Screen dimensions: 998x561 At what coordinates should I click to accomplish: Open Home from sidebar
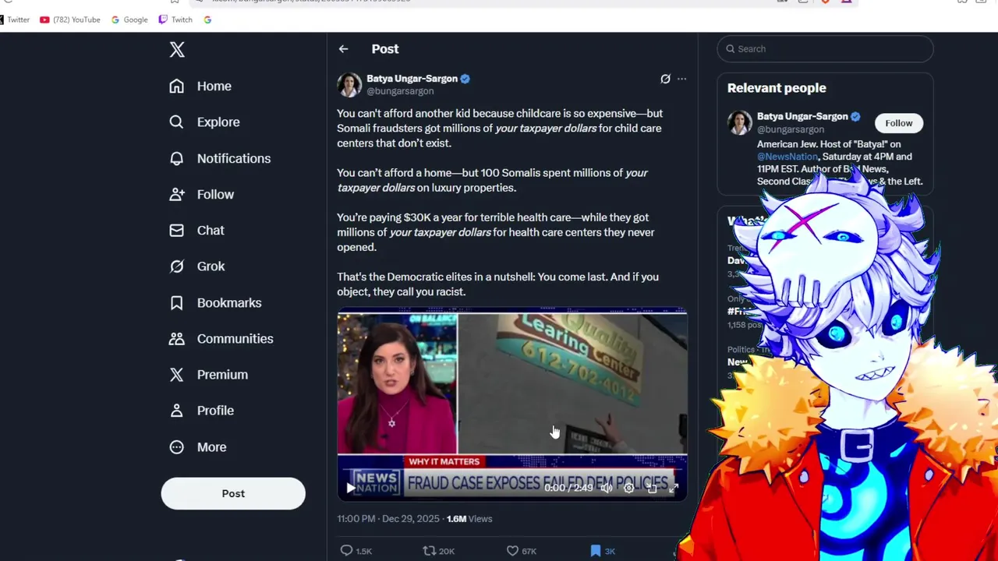[200, 86]
